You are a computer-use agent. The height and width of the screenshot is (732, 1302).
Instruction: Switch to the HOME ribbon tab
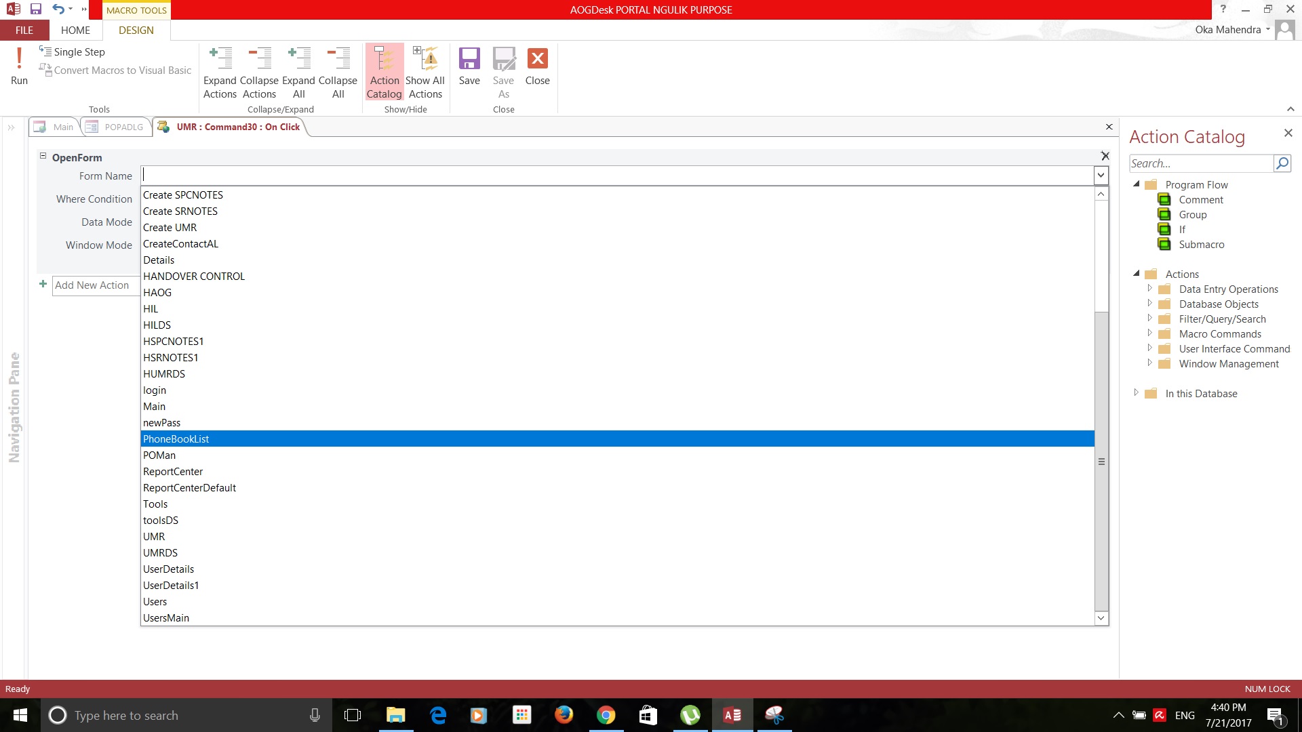click(x=75, y=30)
